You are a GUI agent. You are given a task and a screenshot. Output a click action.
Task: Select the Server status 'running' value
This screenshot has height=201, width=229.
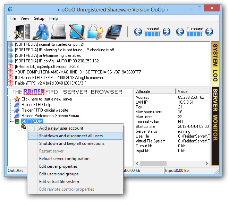pos(184,131)
